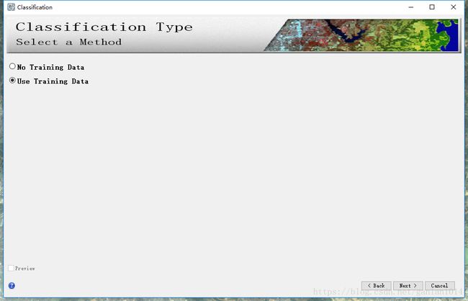Screen dimensions: 468x301
Task: Click the empty gray panel area
Action: tap(234, 174)
